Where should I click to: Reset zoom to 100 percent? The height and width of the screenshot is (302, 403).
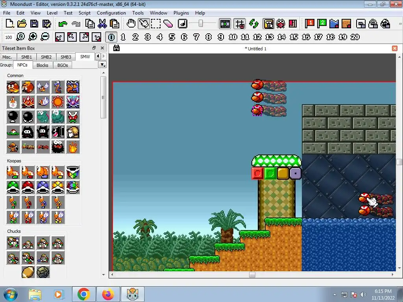tap(20, 37)
